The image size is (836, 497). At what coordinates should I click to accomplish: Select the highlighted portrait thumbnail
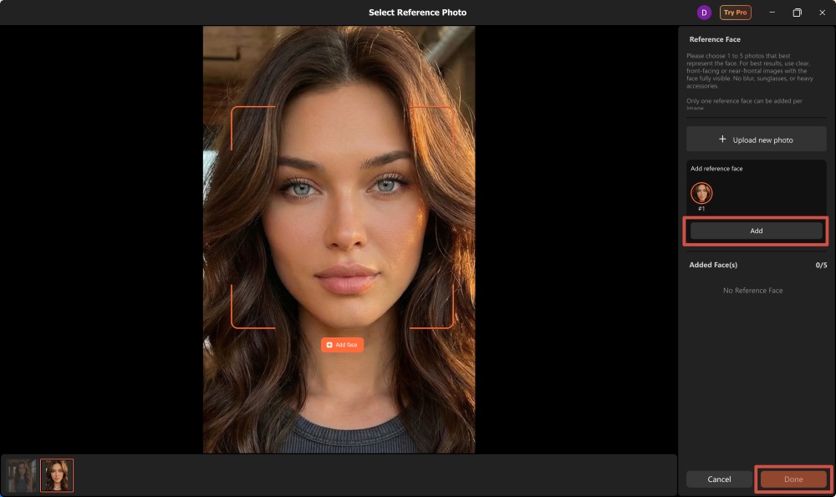click(x=56, y=474)
